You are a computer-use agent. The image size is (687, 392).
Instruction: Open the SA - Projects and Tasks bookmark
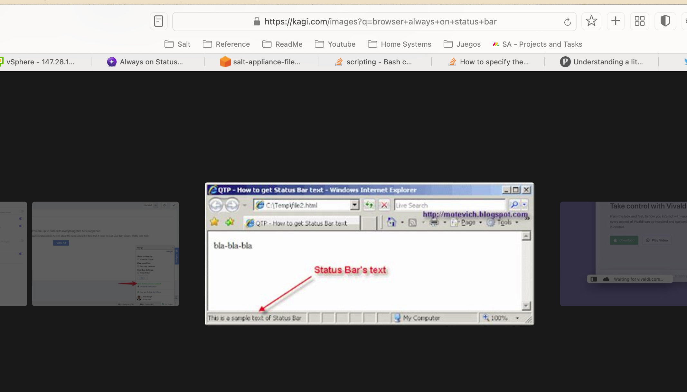coord(537,44)
